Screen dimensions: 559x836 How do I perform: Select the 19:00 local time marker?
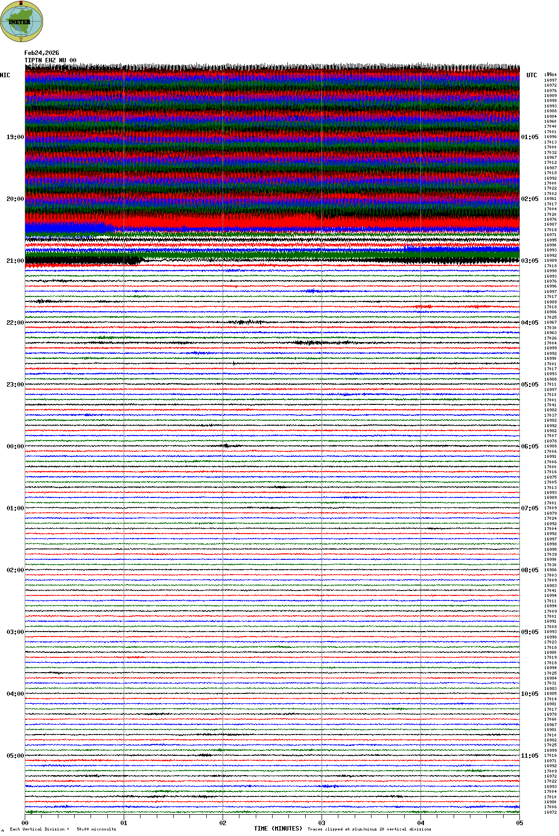[x=15, y=137]
